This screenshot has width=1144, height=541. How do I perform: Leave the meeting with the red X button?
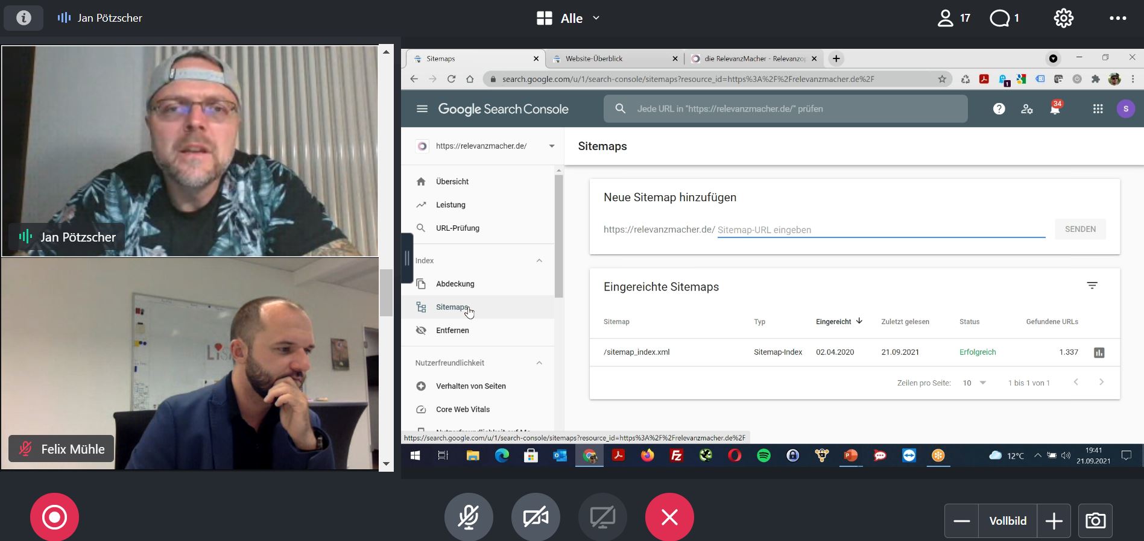(669, 517)
